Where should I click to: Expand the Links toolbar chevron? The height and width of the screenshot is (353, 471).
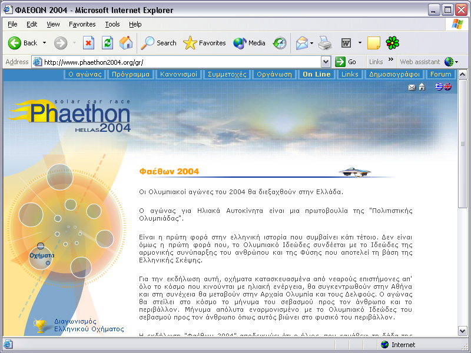coord(390,59)
